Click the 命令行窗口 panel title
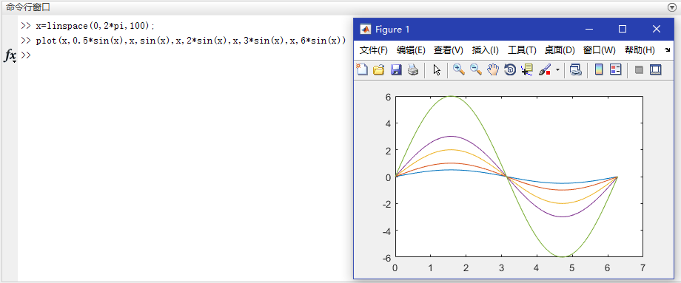 pyautogui.click(x=28, y=7)
